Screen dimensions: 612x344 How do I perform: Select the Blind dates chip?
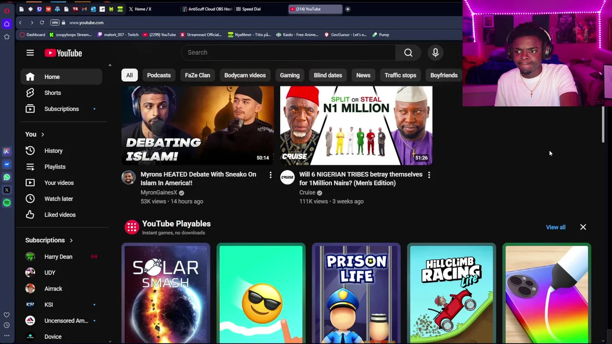point(328,75)
